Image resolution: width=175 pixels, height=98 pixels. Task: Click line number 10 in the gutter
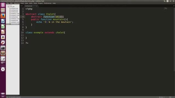pos(22,33)
